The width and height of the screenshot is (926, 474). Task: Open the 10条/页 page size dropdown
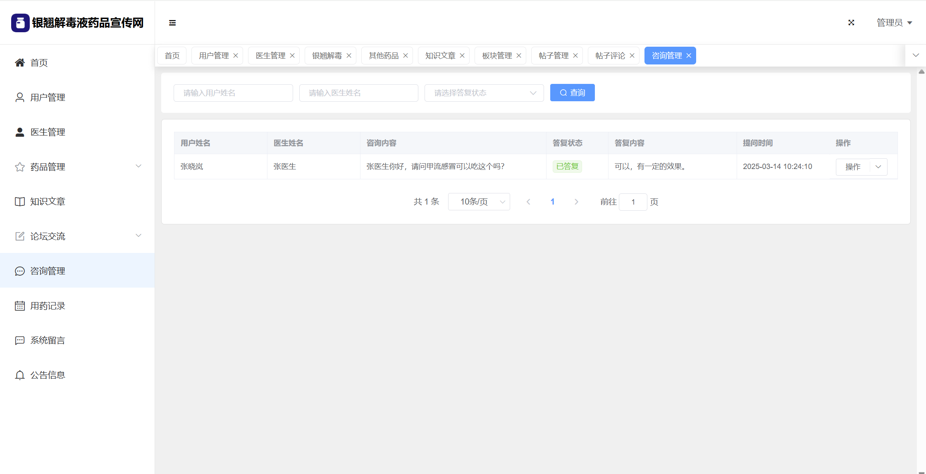[x=479, y=202]
